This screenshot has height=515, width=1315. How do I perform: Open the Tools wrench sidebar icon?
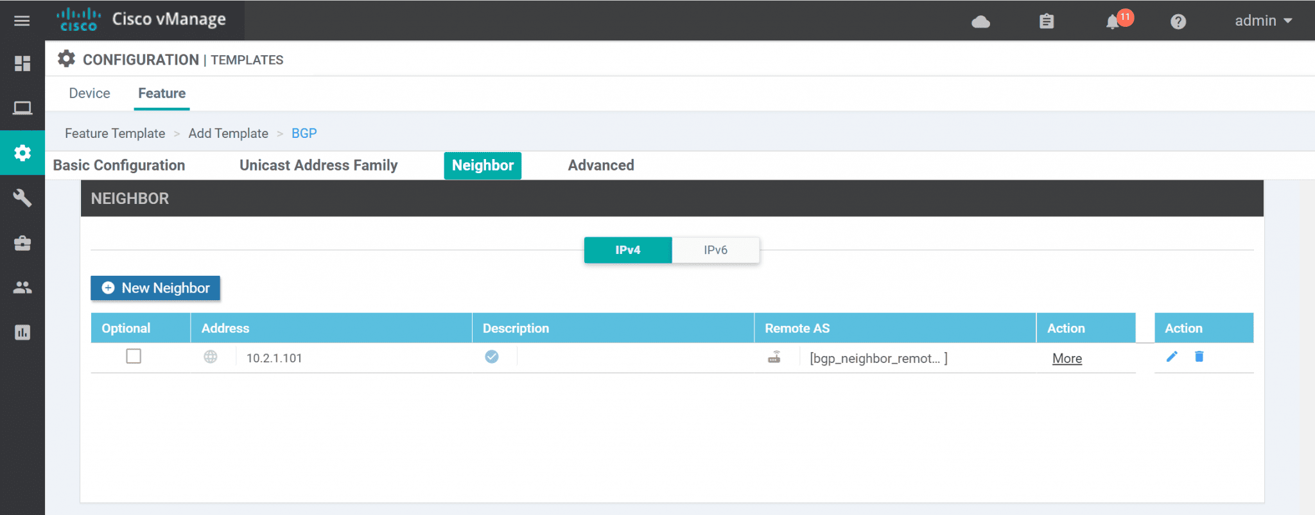pos(22,198)
